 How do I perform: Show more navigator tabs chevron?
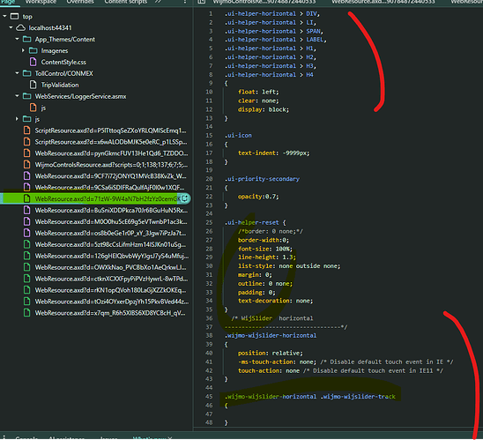click(158, 2)
